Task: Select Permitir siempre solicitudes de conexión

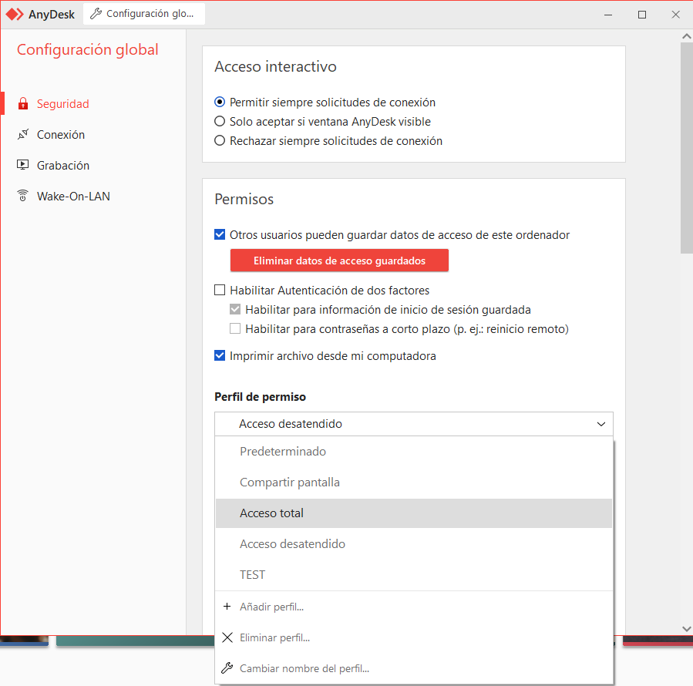Action: point(220,102)
